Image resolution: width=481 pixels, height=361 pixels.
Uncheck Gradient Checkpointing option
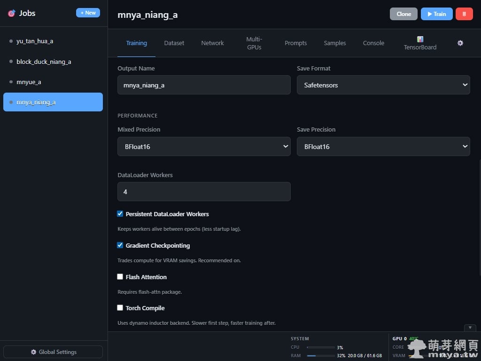pos(120,245)
